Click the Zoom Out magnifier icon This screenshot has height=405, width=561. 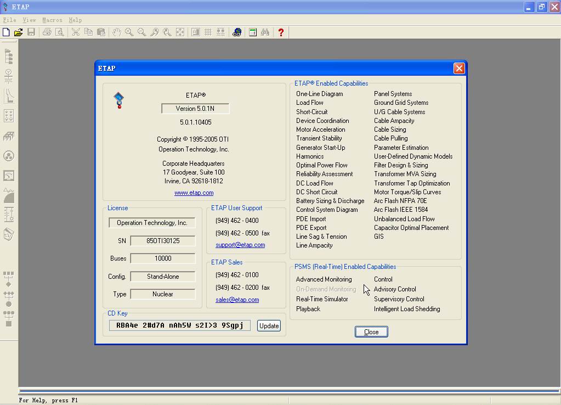pos(141,32)
